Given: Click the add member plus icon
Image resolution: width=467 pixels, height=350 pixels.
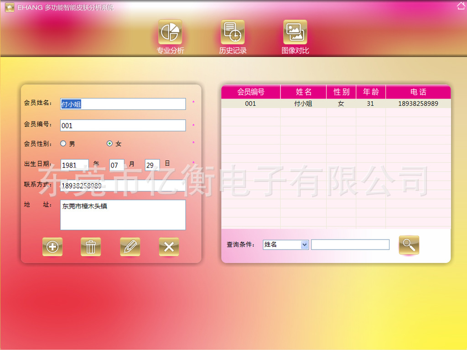Looking at the screenshot, I should (52, 247).
